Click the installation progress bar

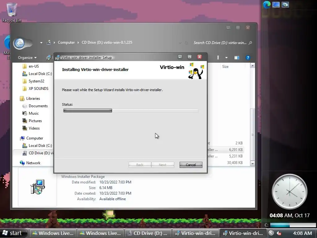(131, 111)
